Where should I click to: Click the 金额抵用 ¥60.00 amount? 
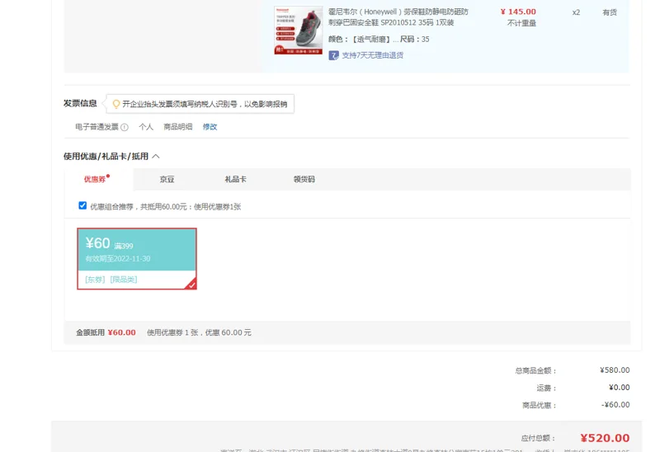click(121, 332)
